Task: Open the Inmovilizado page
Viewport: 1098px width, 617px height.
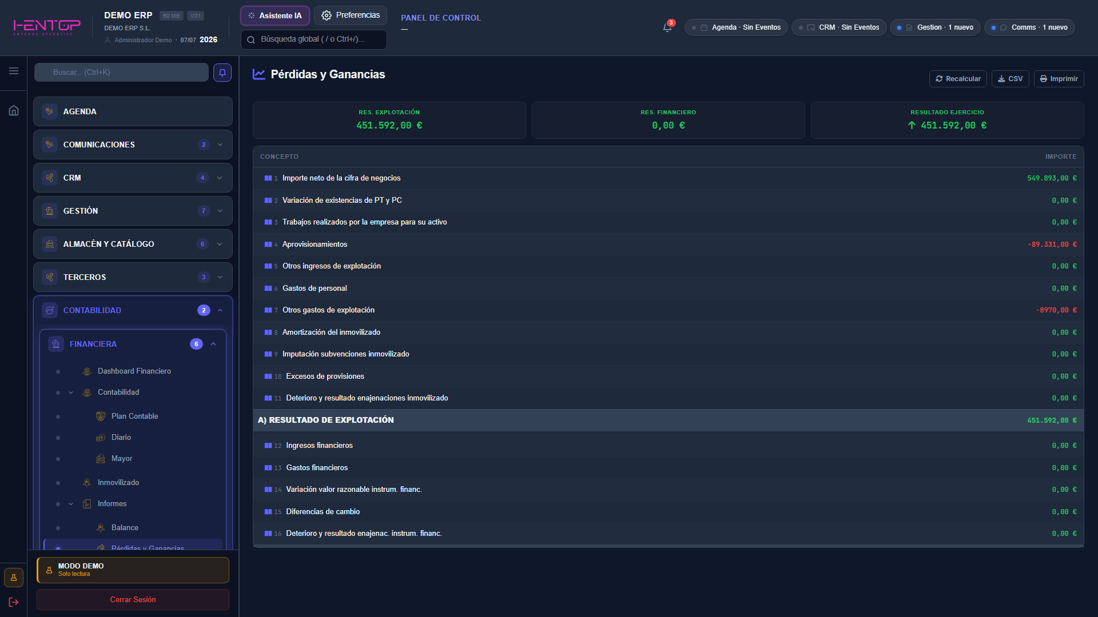Action: pos(118,483)
